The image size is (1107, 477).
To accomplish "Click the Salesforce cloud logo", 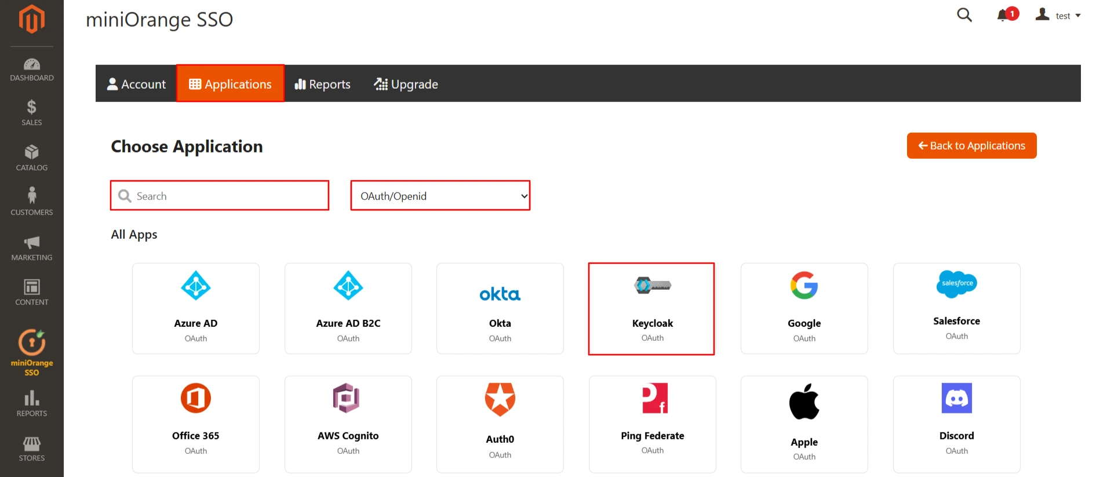I will click(x=957, y=284).
